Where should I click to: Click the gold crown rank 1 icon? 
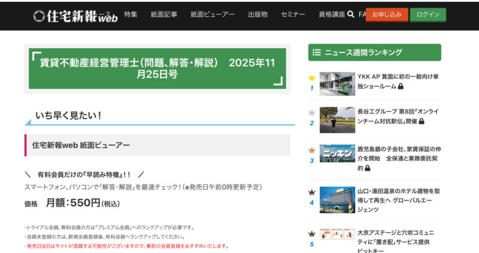(311, 78)
